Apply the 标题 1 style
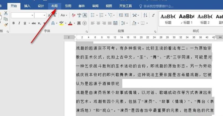Screen dimensions: 223x116 click(x=186, y=19)
